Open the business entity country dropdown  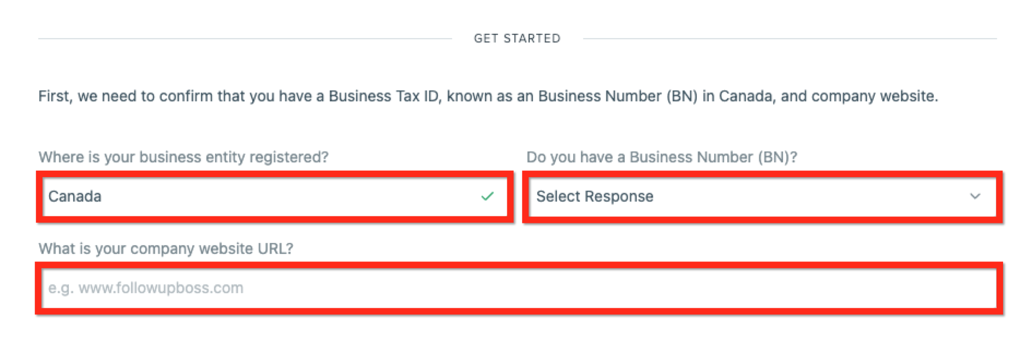pos(273,196)
